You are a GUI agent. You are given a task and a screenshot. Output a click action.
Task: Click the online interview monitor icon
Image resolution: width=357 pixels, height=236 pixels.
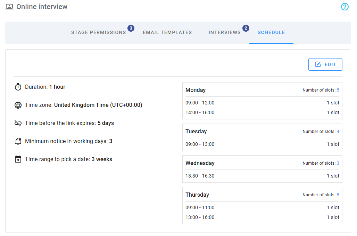coord(9,6)
